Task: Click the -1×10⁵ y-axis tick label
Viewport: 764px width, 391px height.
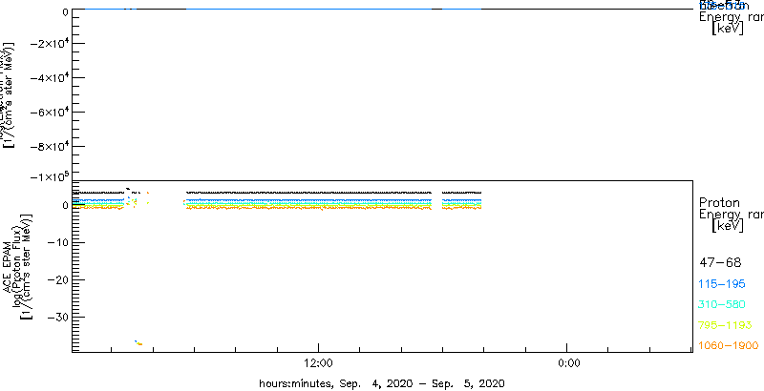Action: [x=49, y=177]
